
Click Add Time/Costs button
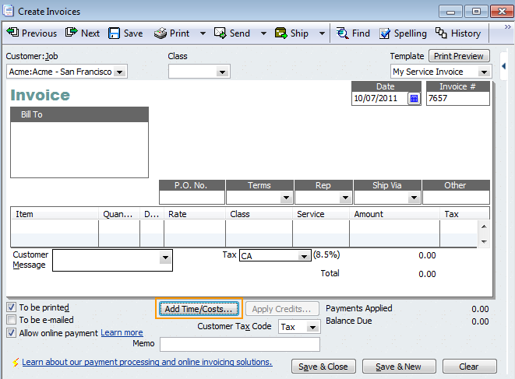[x=199, y=309]
